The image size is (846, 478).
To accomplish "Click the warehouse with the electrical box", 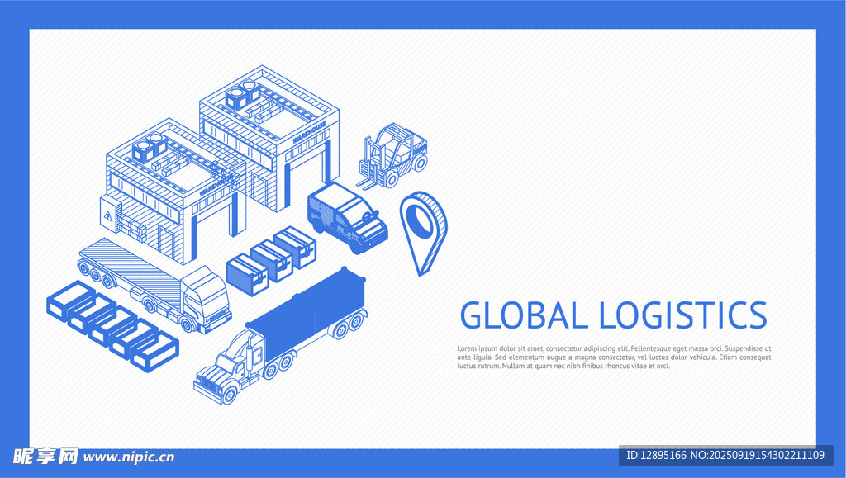I will (x=173, y=192).
